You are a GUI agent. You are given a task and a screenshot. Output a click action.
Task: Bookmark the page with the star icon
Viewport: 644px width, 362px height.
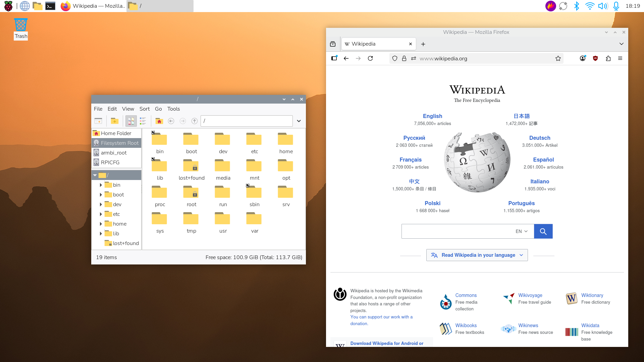tap(558, 58)
